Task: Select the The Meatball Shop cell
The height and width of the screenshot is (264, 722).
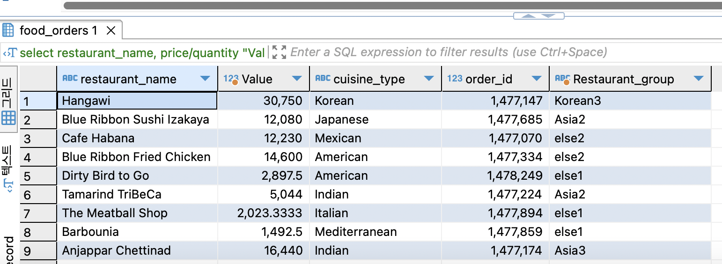Action: coord(137,213)
